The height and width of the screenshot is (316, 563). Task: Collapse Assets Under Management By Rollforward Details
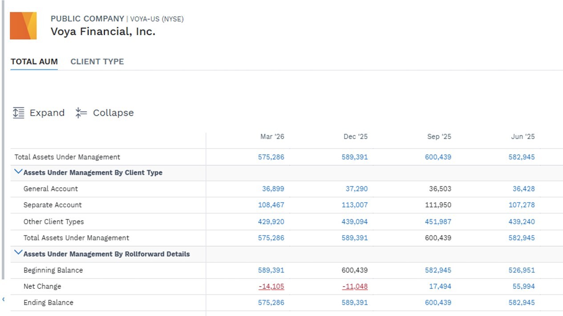point(18,253)
